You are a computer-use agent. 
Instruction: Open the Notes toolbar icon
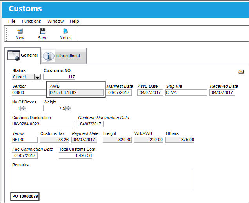pyautogui.click(x=65, y=31)
